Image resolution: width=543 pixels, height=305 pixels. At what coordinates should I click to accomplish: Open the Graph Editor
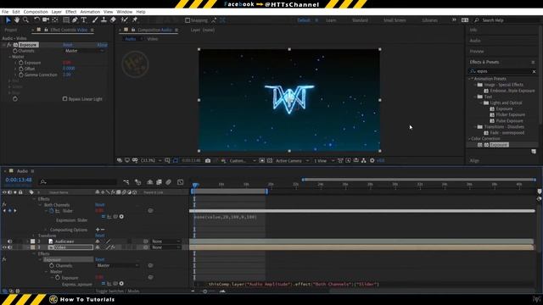[180, 182]
